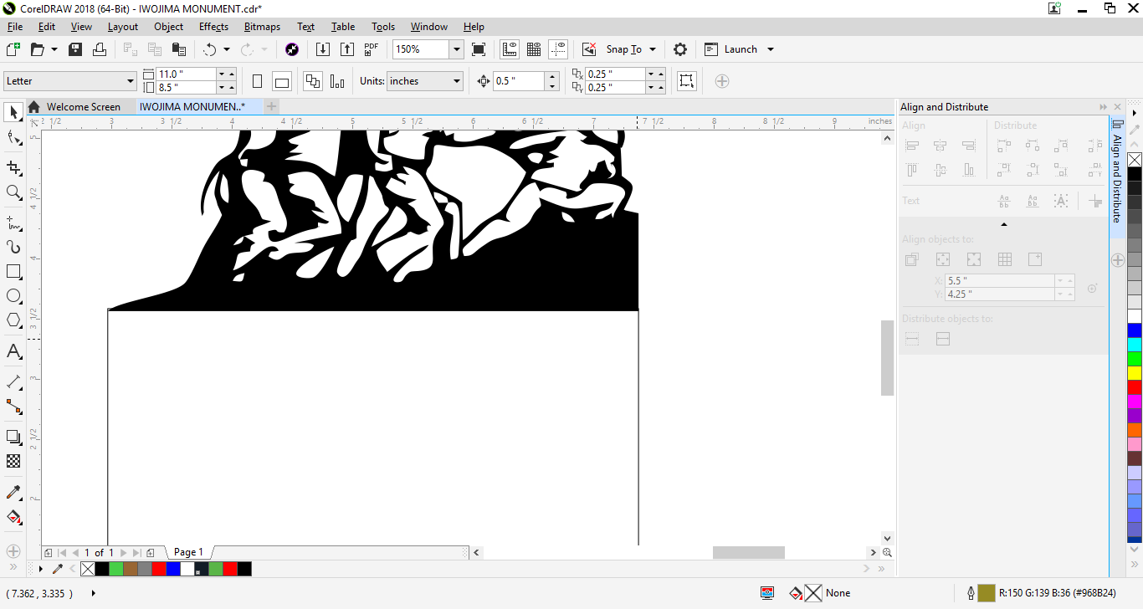Select the Shape edit tool
The width and height of the screenshot is (1143, 609).
point(14,138)
